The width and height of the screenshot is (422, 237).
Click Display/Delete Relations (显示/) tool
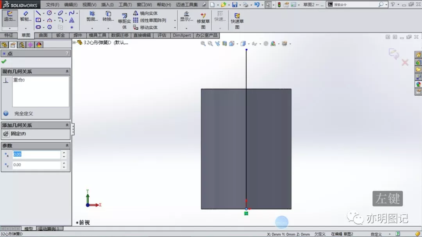click(186, 16)
